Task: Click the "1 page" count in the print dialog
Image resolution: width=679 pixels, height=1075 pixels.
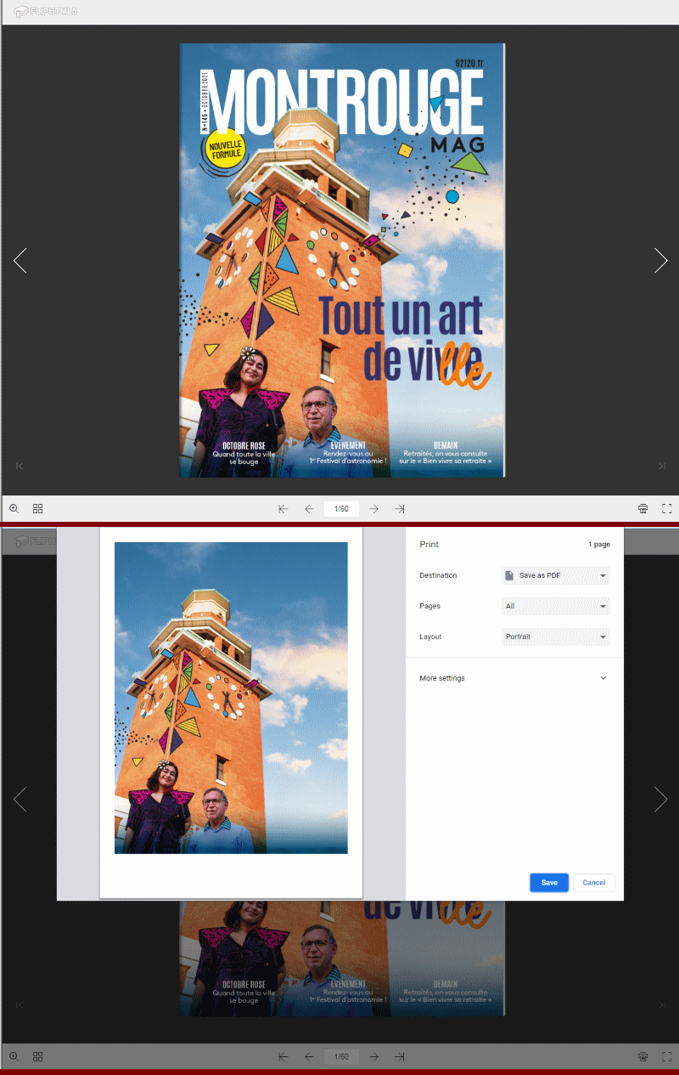Action: click(x=599, y=544)
